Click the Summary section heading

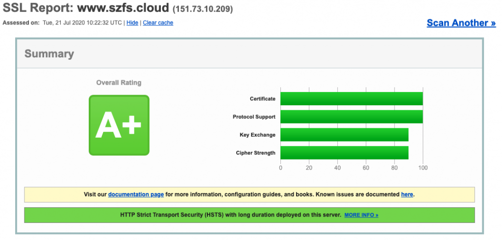click(50, 53)
